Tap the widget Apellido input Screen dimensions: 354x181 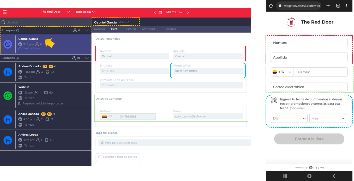309,57
